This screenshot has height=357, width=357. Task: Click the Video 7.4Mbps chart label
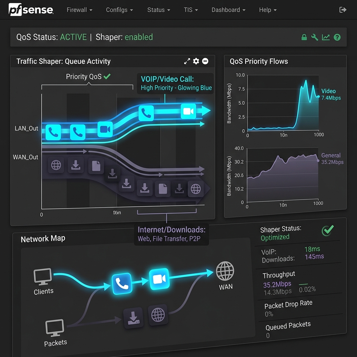pos(331,94)
